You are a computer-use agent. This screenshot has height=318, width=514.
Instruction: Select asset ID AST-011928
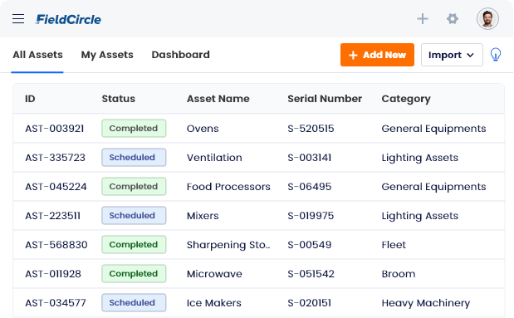pos(53,274)
